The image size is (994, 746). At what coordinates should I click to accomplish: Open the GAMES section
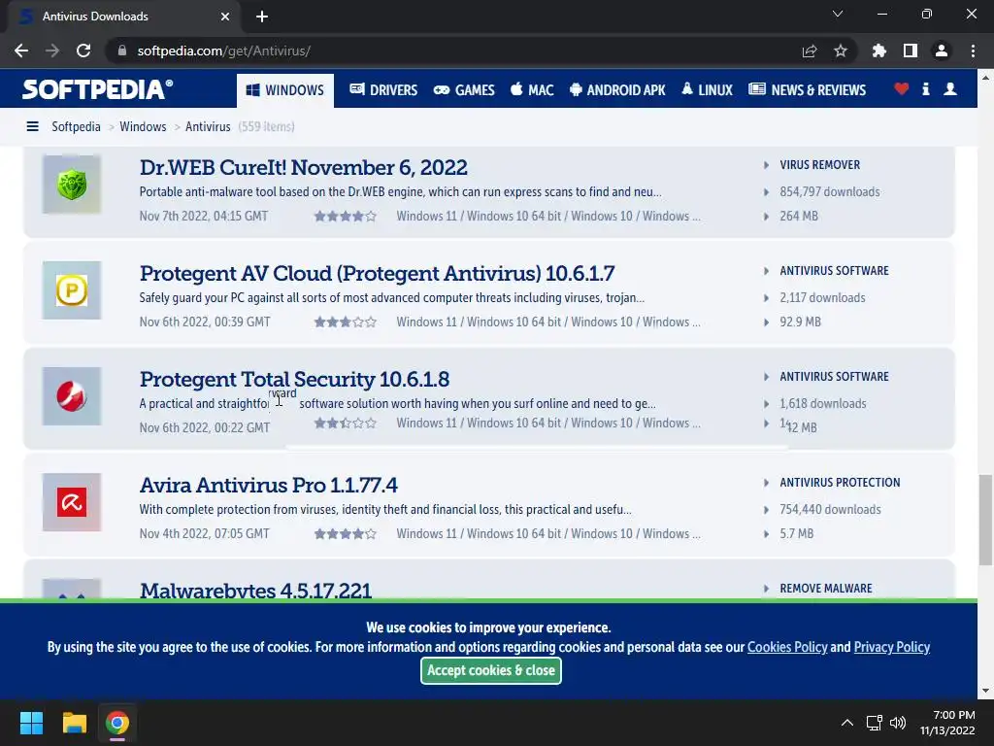pyautogui.click(x=464, y=90)
